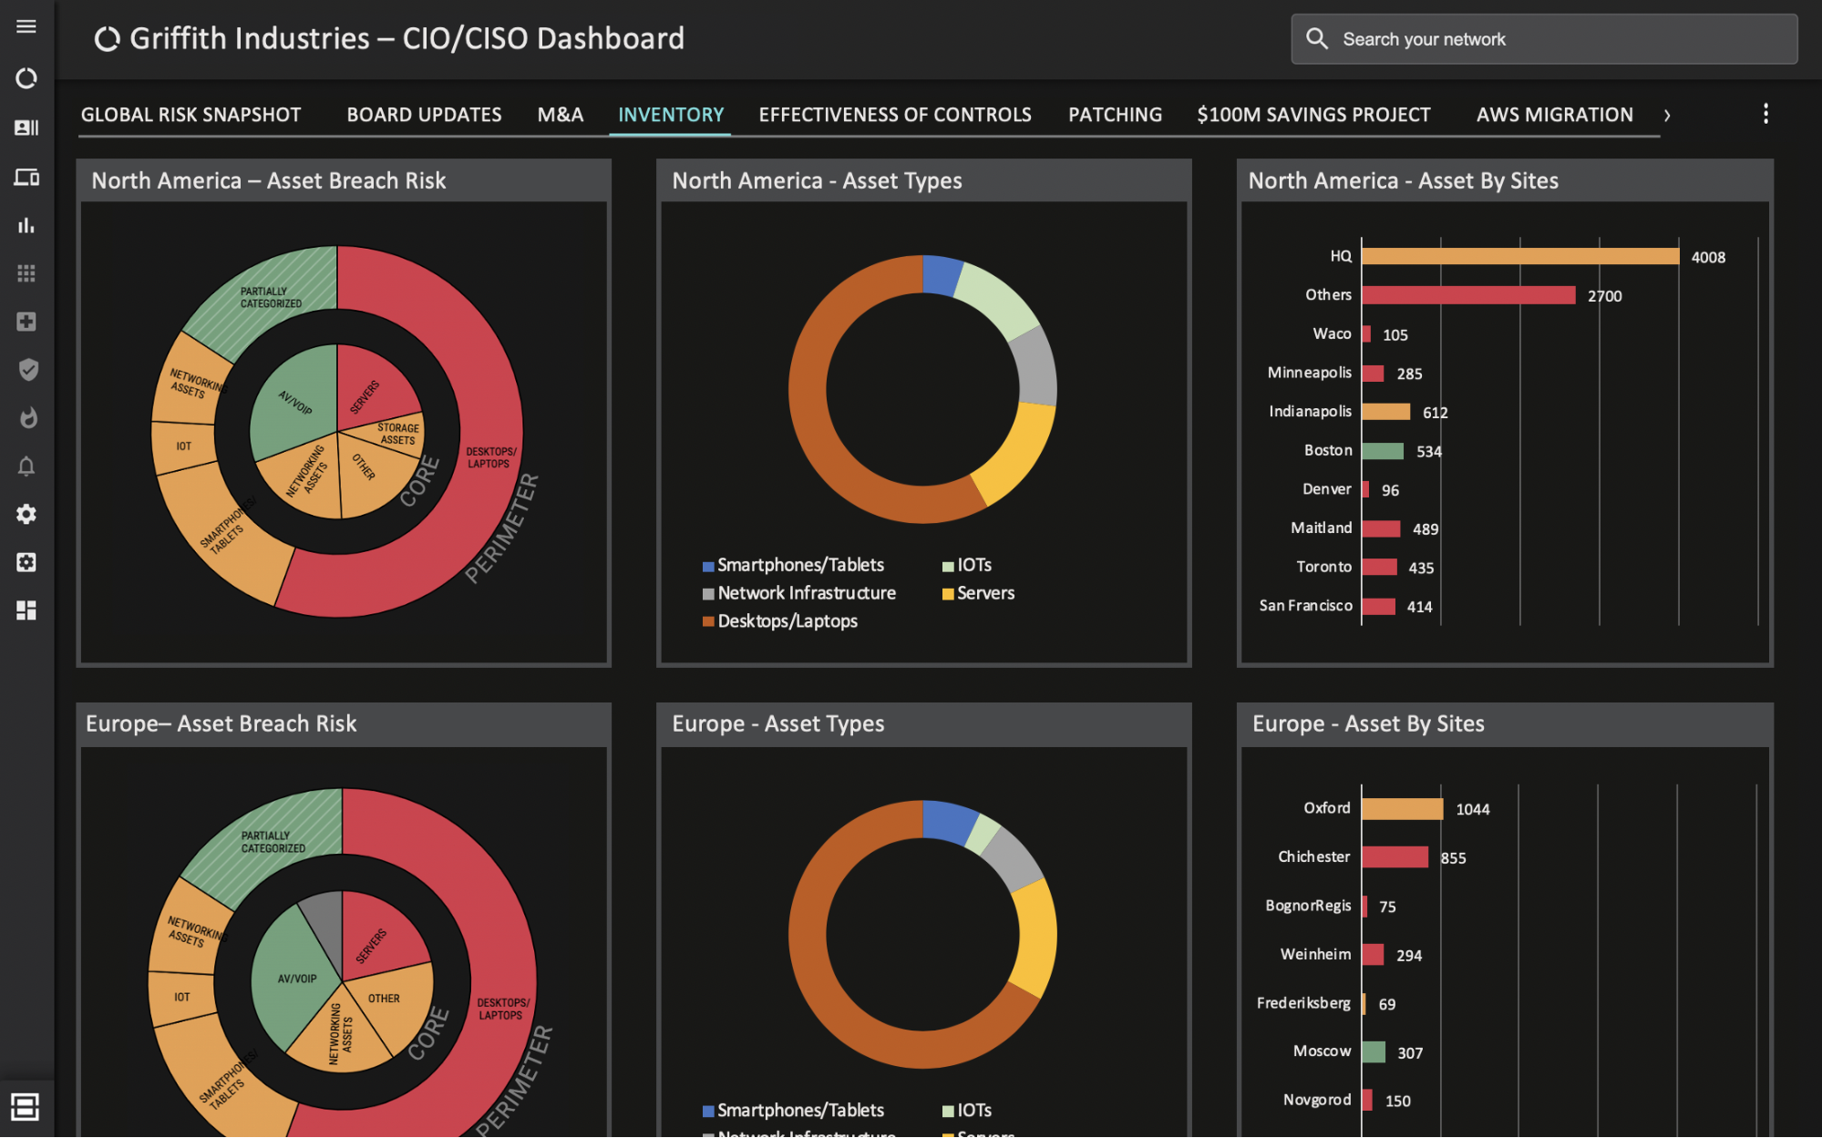
Task: Click the Minneapolis site label
Action: pyautogui.click(x=1309, y=373)
